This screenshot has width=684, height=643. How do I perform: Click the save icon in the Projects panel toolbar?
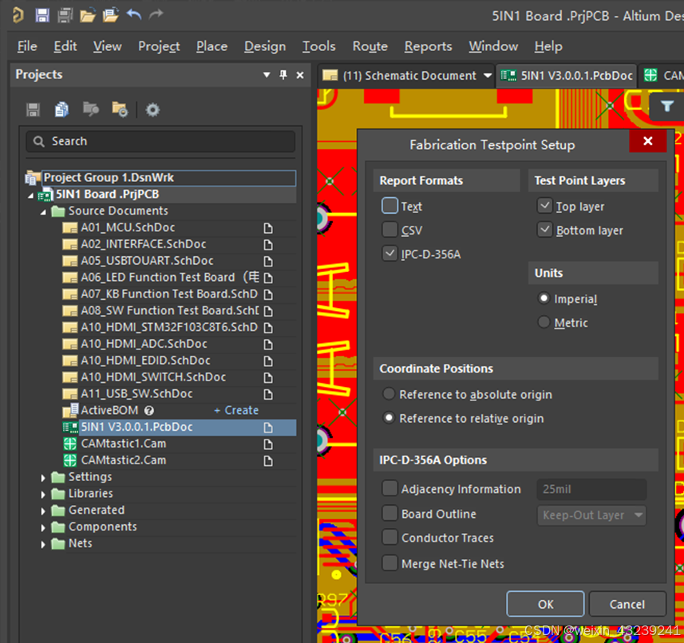34,110
